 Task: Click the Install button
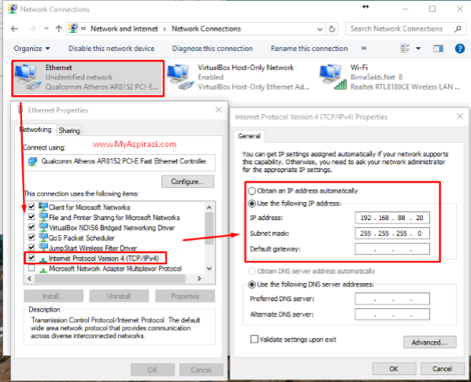click(53, 296)
